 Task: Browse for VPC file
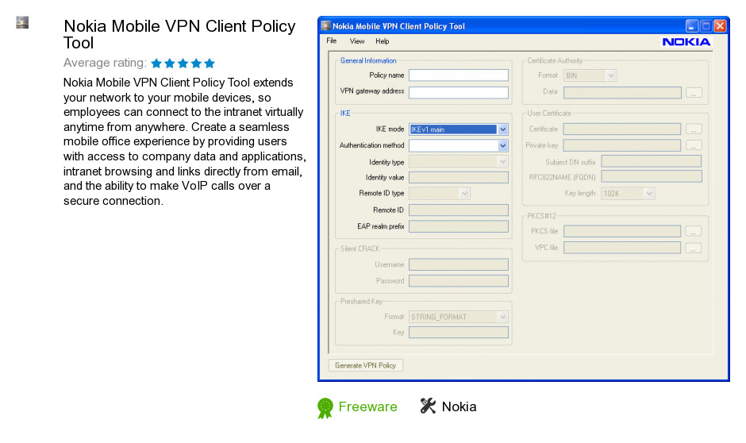(694, 248)
